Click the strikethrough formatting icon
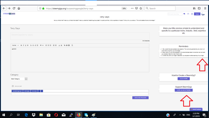 click(28, 45)
